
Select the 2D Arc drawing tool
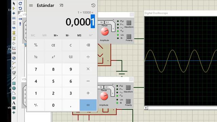(x=14, y=93)
